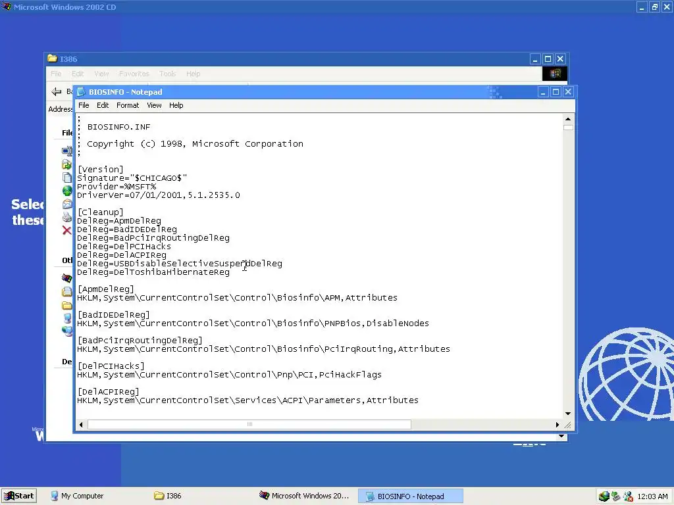Viewport: 674px width, 505px height.
Task: Click the PNPBios,DisableNodes registry line
Action: click(253, 324)
